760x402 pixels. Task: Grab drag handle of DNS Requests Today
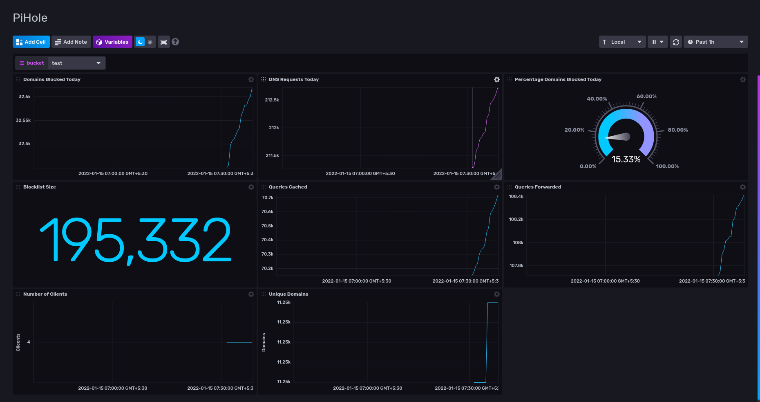click(x=264, y=79)
